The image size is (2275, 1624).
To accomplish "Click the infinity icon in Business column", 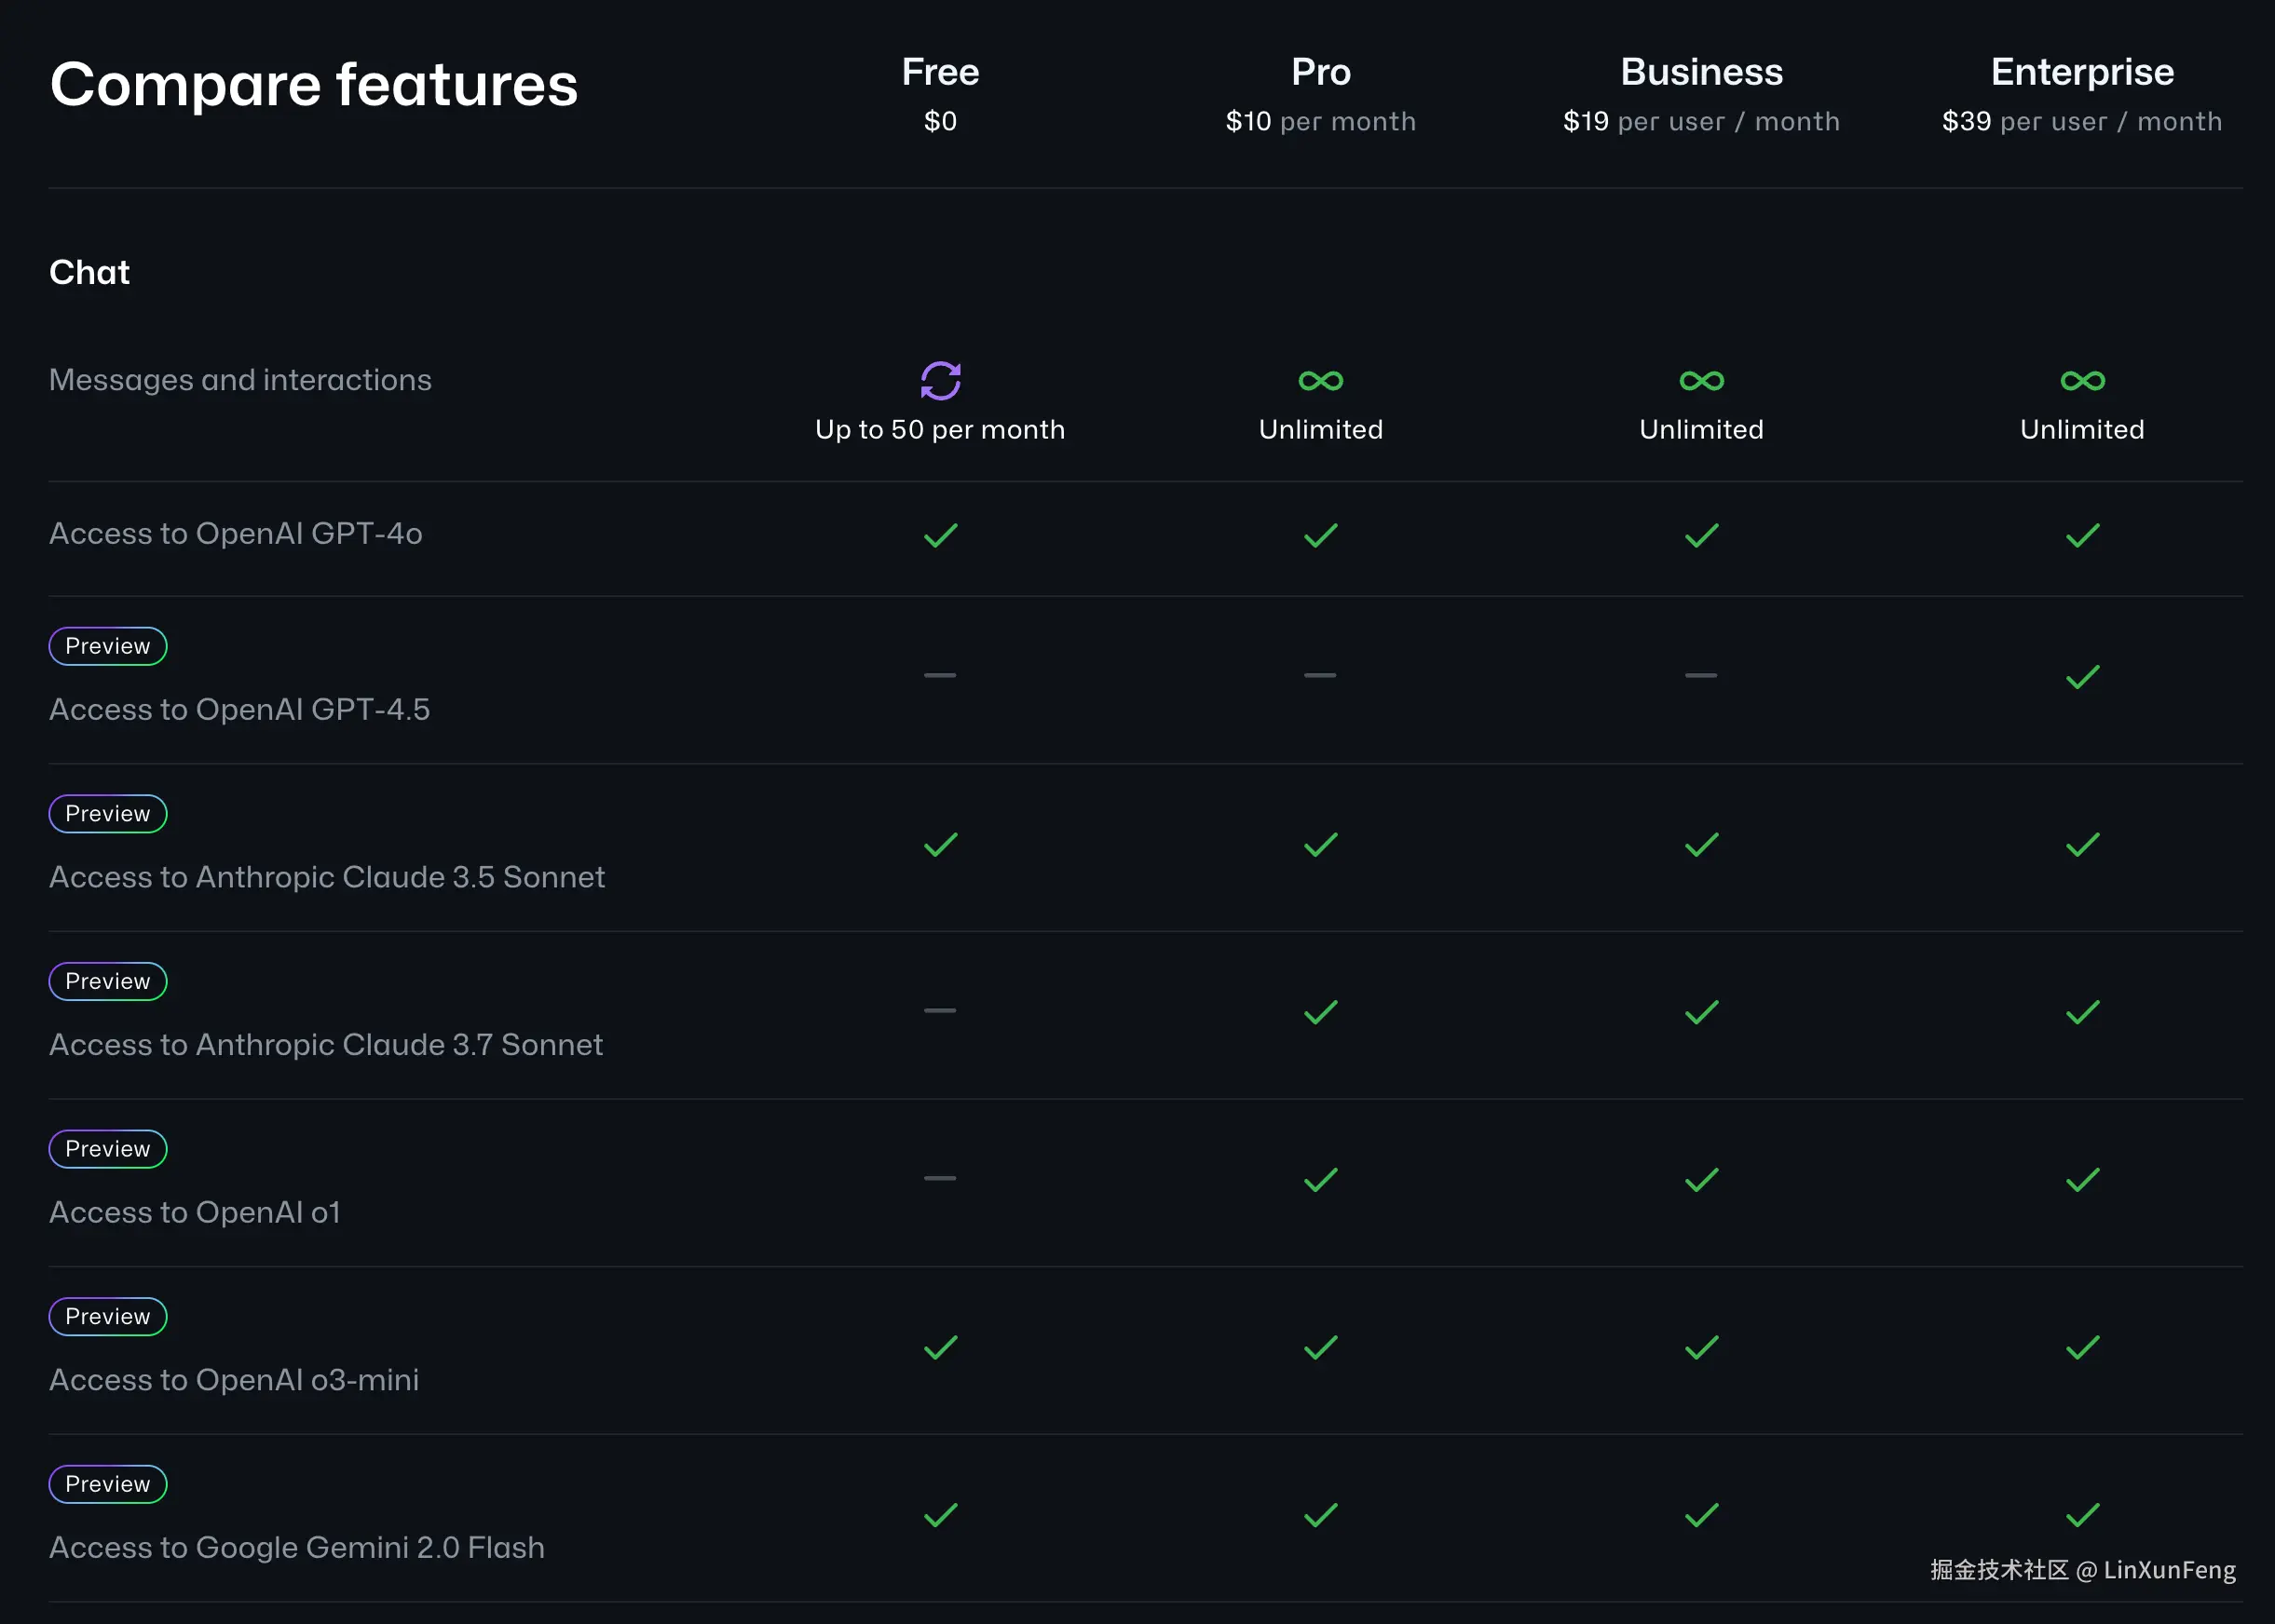I will point(1701,380).
